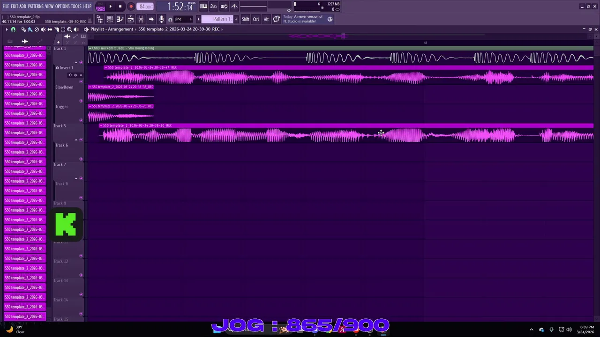Toggle Pat/Song mode switch
Image resolution: width=600 pixels, height=337 pixels.
pyautogui.click(x=100, y=7)
